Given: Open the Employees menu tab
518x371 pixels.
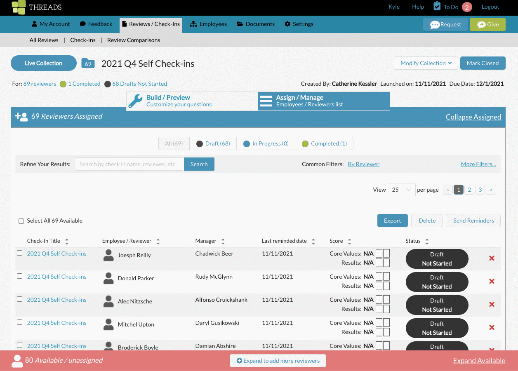Looking at the screenshot, I should coord(208,24).
